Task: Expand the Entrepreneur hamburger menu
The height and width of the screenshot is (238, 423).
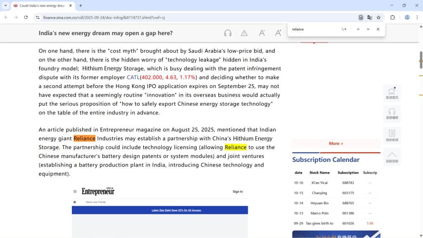Action: [x=75, y=192]
